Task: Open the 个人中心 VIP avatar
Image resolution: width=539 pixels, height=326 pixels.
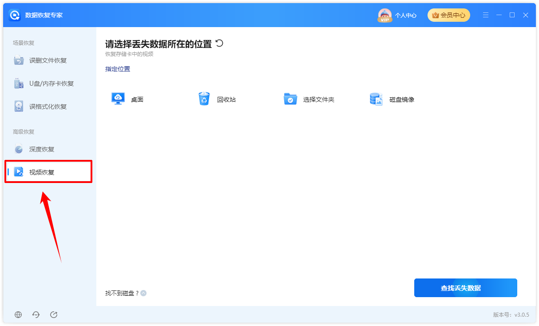Action: click(x=384, y=15)
